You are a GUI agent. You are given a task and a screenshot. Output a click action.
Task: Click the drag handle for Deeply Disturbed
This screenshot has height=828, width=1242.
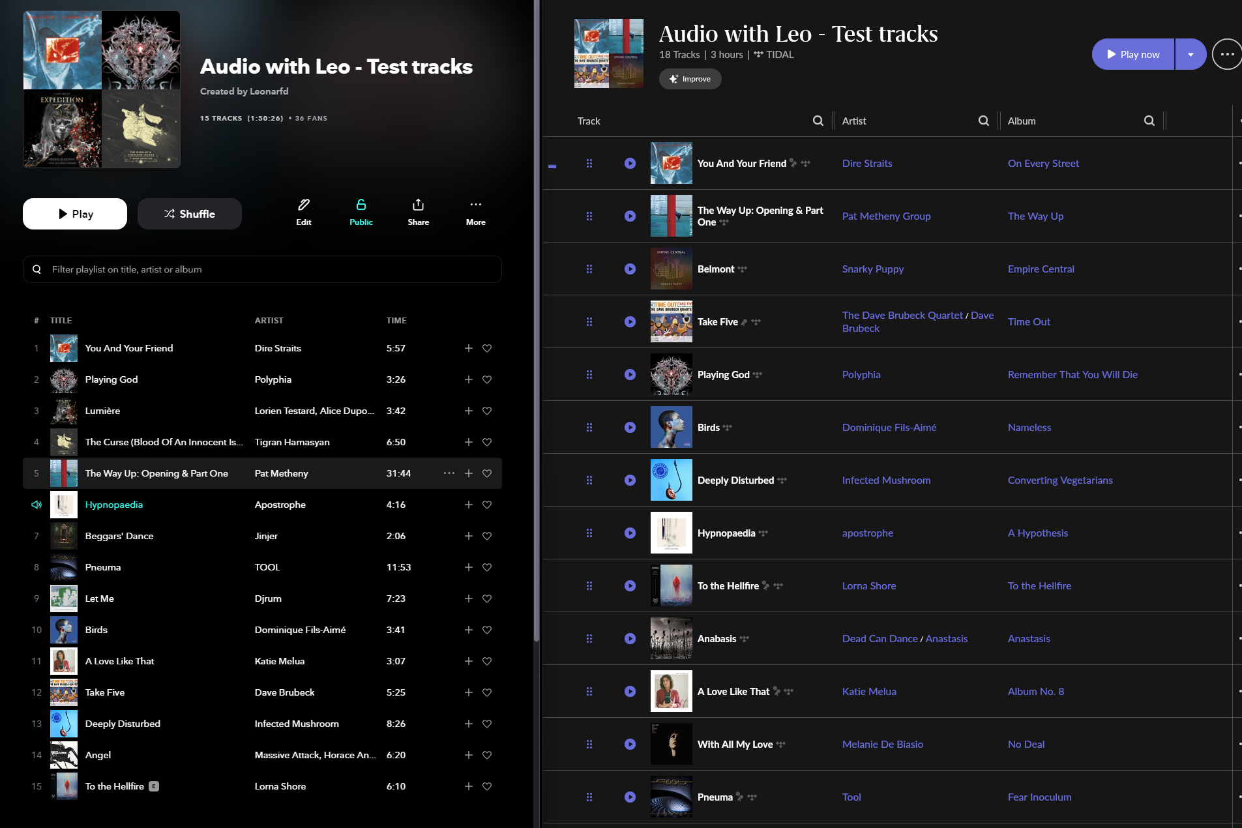point(589,481)
